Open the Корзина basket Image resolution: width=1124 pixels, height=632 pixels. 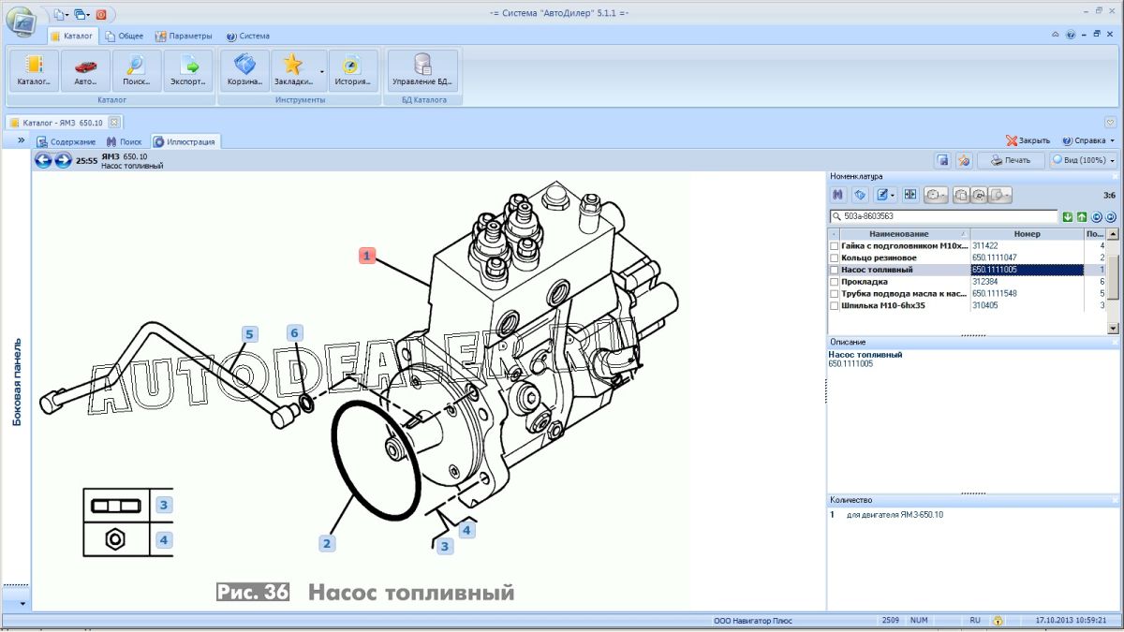pos(245,70)
